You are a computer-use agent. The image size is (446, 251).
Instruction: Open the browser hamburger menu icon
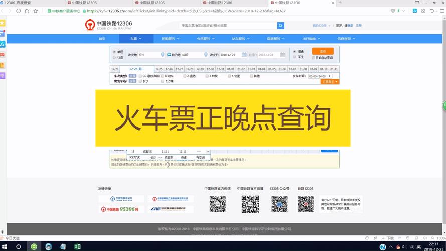coord(442,11)
